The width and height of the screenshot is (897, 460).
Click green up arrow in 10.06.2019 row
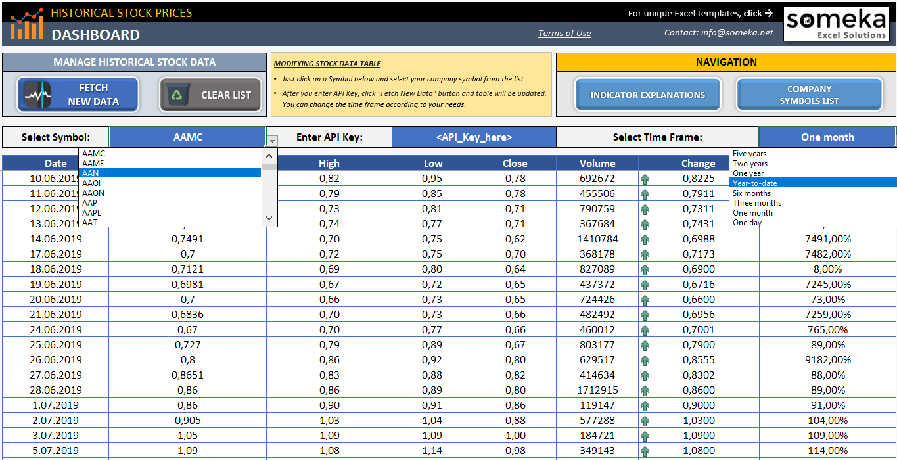645,179
